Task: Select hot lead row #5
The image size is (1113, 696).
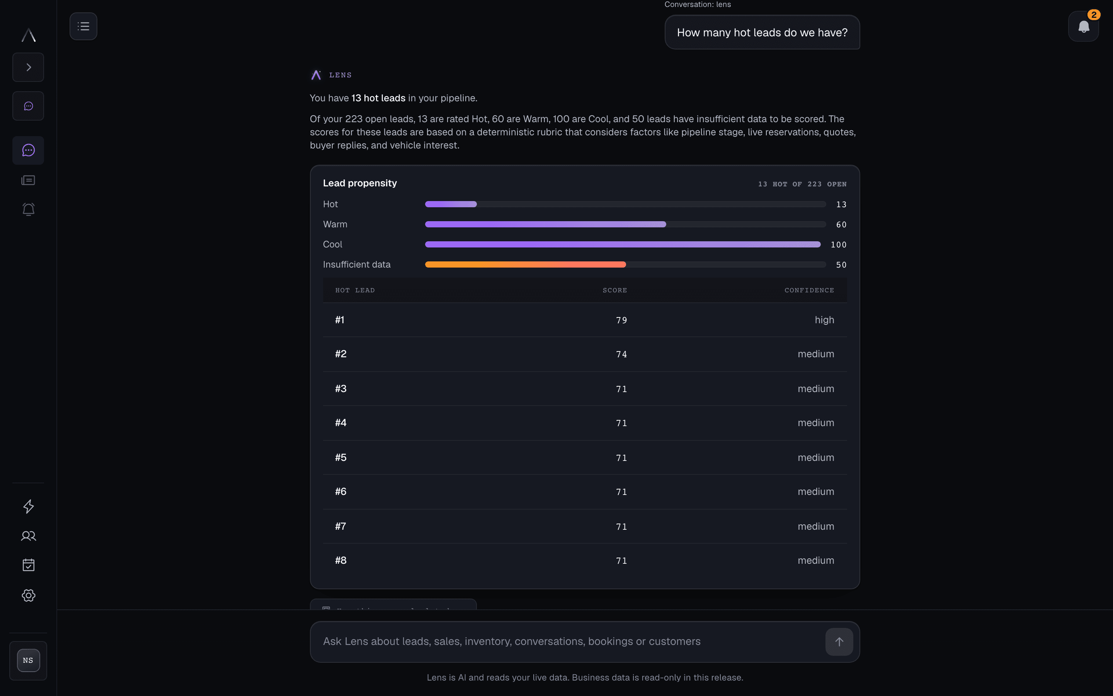Action: (585, 457)
